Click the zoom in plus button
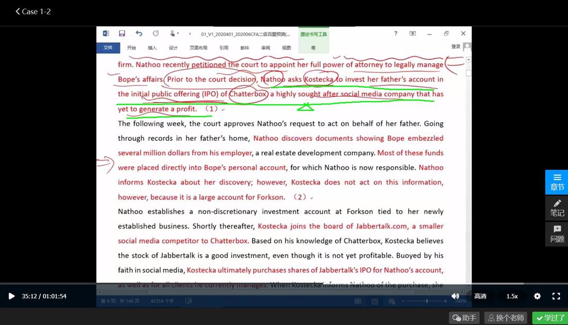The width and height of the screenshot is (568, 325). point(445,301)
